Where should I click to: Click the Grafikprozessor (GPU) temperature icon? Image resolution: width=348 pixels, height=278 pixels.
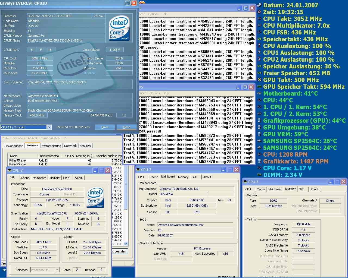259,120
